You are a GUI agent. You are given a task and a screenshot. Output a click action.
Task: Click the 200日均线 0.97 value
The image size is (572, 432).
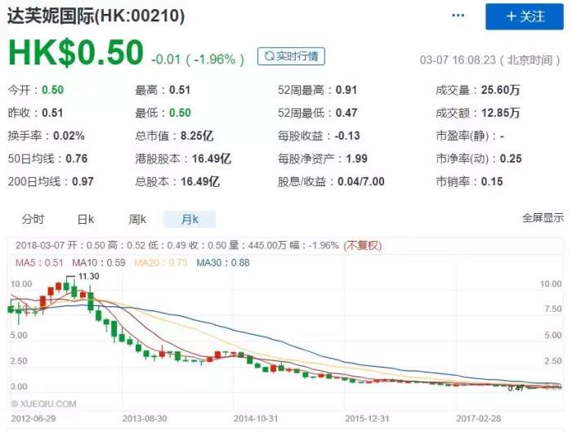coord(83,181)
